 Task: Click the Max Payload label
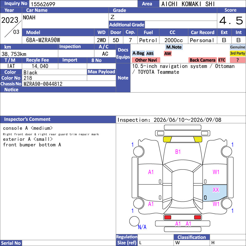101,72
